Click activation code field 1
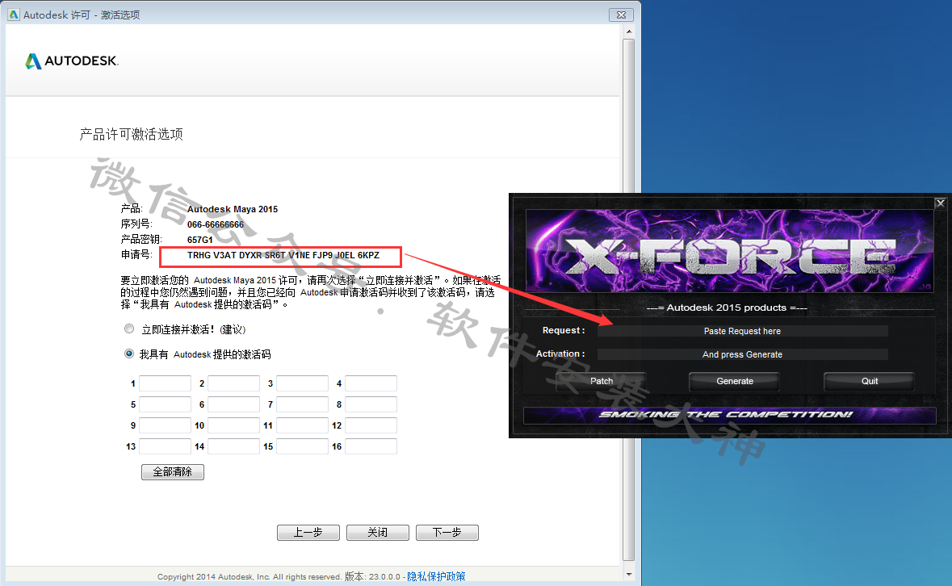 point(166,383)
